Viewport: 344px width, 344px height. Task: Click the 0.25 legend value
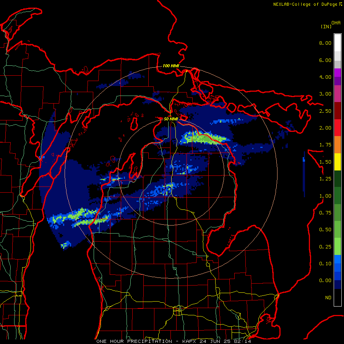325,247
